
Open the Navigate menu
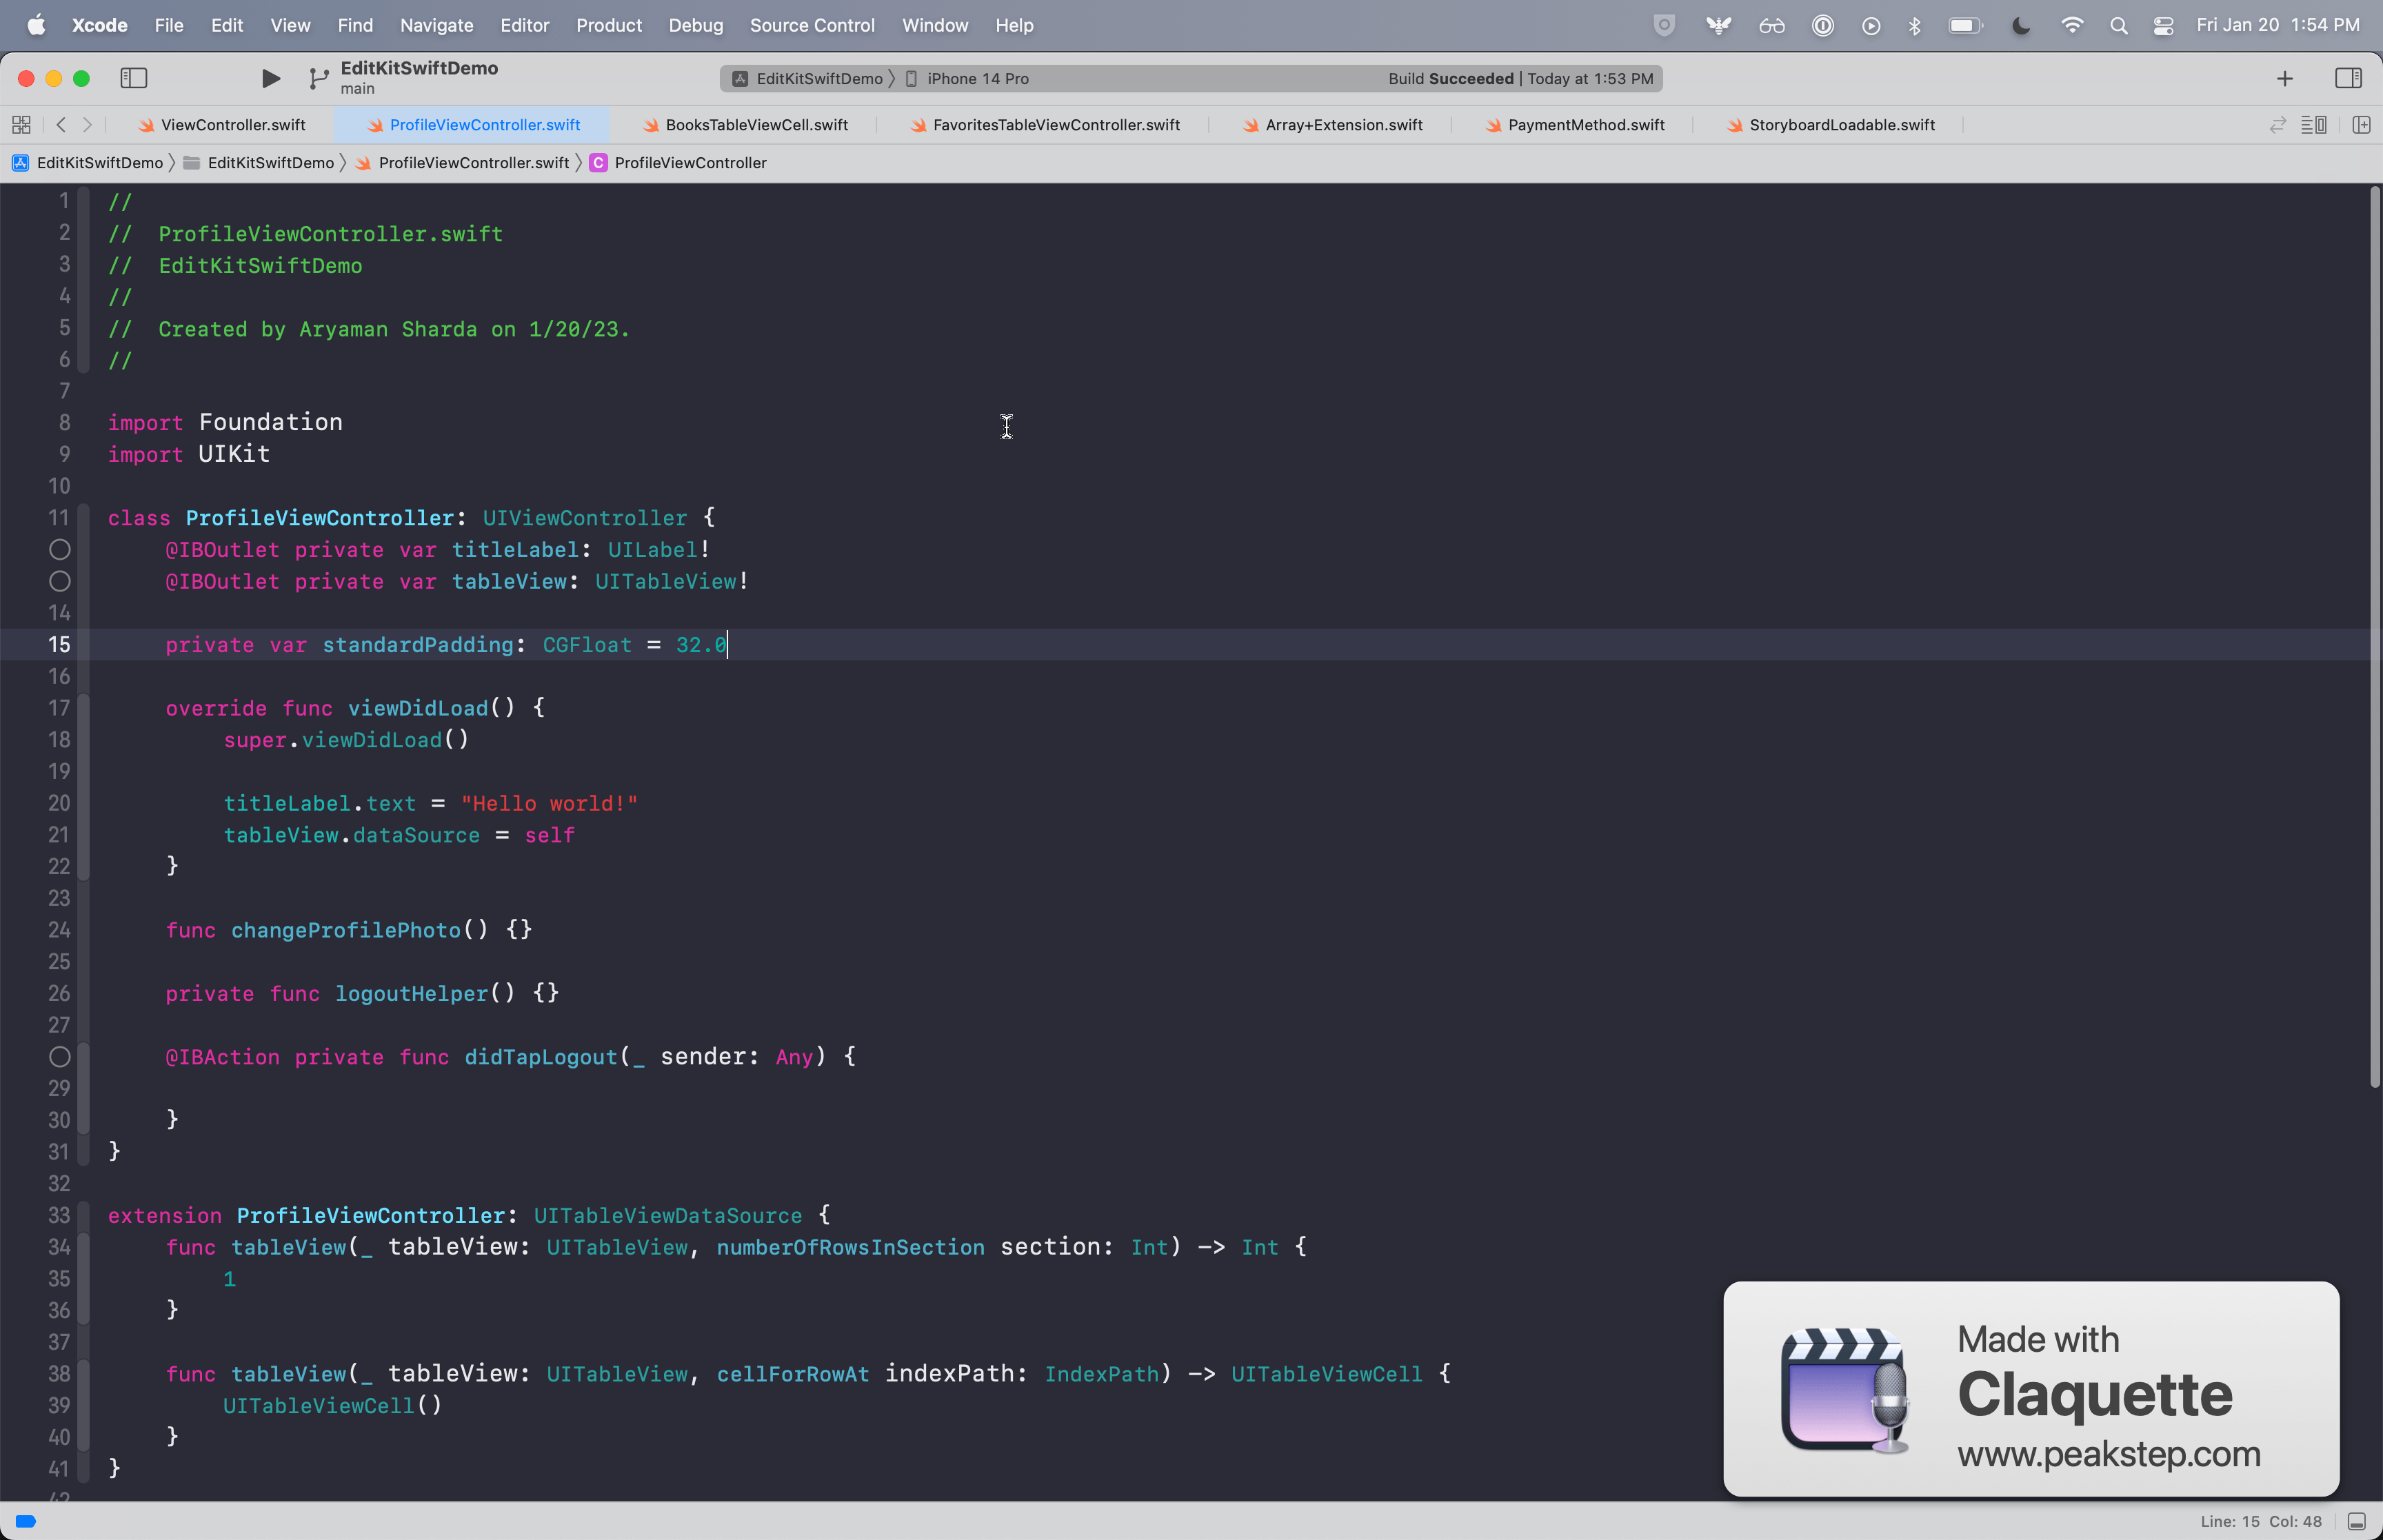coord(436,25)
